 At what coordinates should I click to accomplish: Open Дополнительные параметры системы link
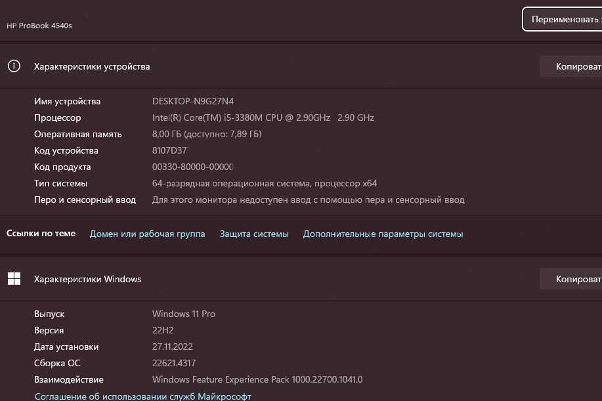(x=383, y=234)
